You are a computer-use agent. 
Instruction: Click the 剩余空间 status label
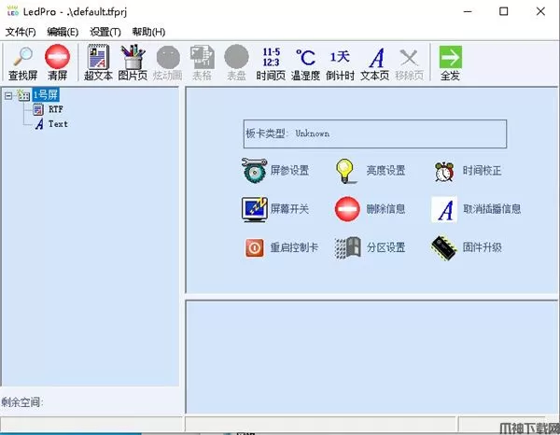click(22, 402)
